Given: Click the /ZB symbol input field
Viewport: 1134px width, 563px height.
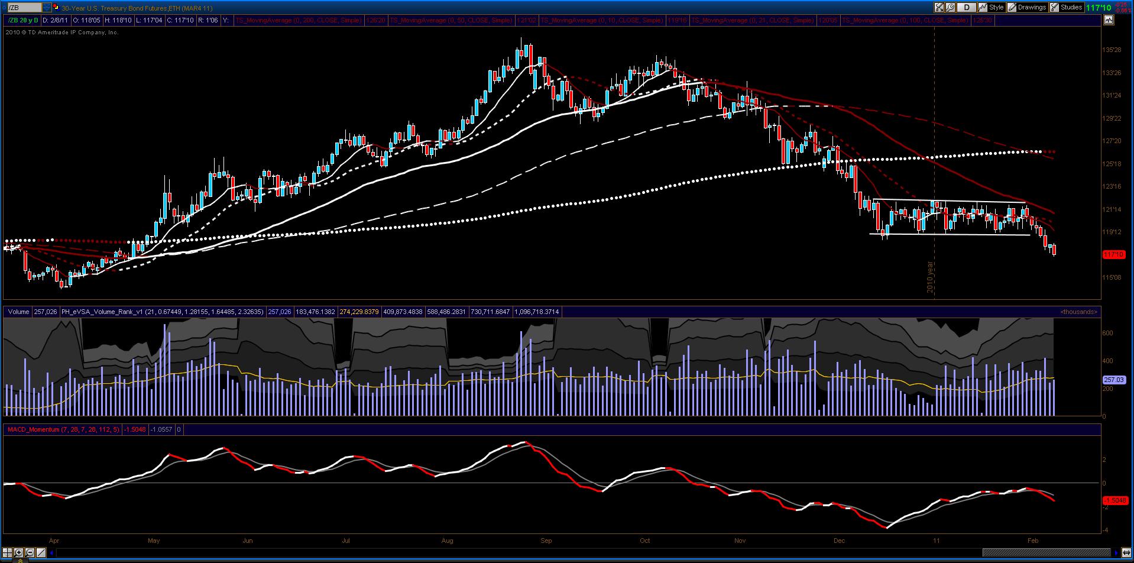Looking at the screenshot, I should (x=24, y=8).
